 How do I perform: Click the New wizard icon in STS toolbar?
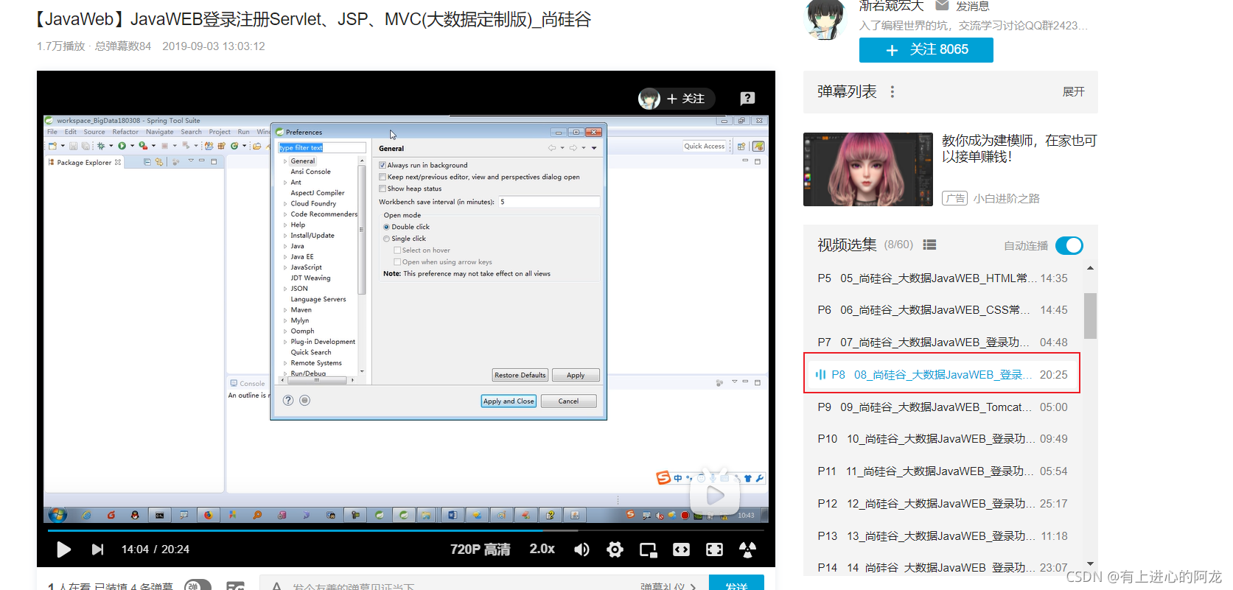click(x=53, y=146)
